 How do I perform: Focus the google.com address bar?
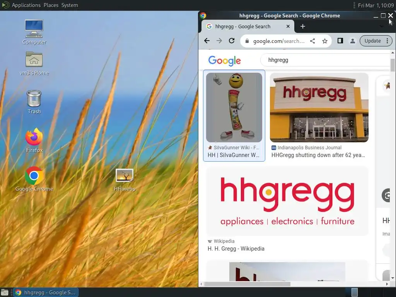pyautogui.click(x=279, y=41)
